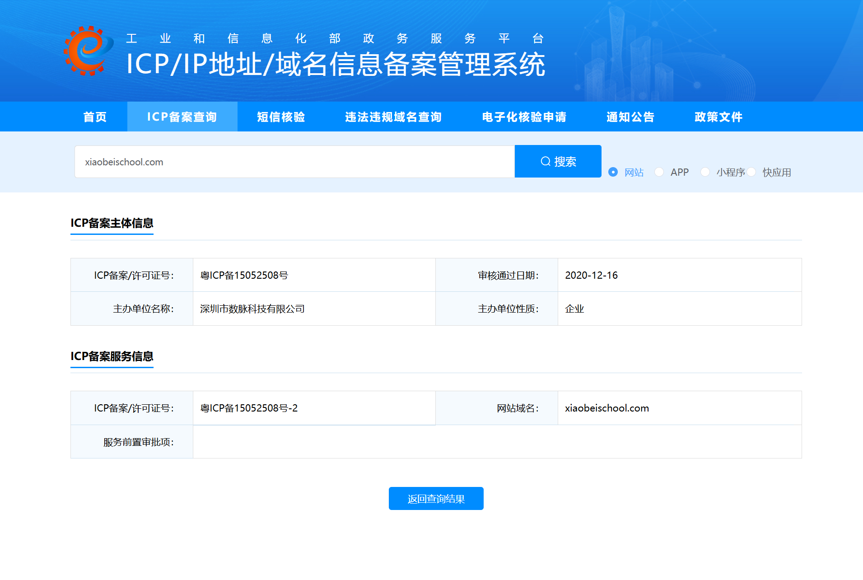Click the 主办单位名称 label
The height and width of the screenshot is (580, 863).
tap(144, 309)
